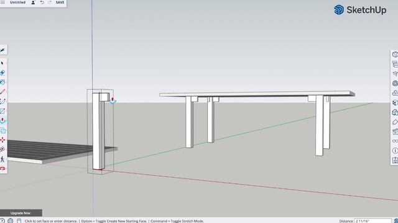Select the Eraser tool

click(x=2, y=73)
